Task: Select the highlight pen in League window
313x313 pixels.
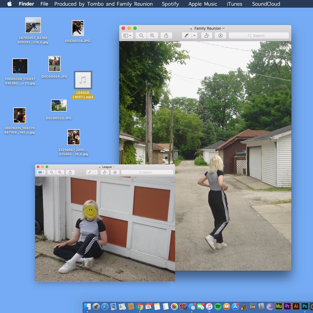Action: click(90, 172)
